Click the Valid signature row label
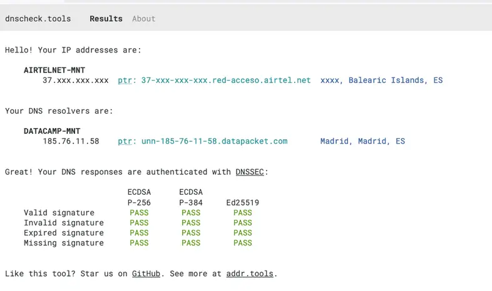This screenshot has width=492, height=291. coord(59,213)
